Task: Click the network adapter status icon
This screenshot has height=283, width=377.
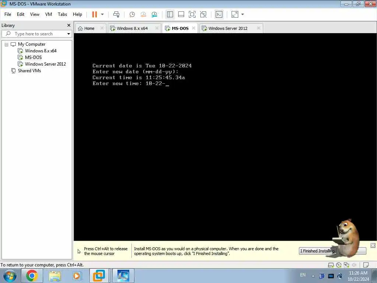Action: pos(346,265)
